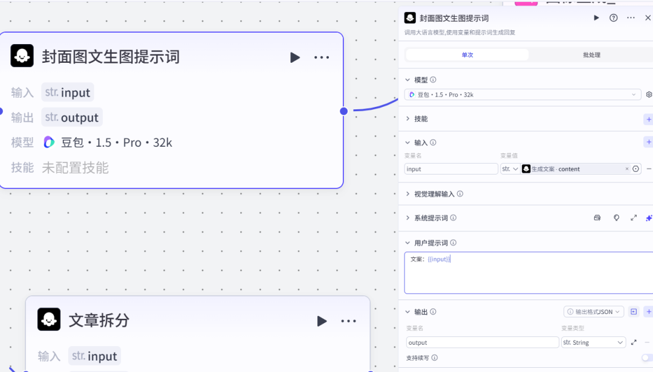Open variable selector circle icon for input
This screenshot has width=653, height=372.
tap(635, 168)
